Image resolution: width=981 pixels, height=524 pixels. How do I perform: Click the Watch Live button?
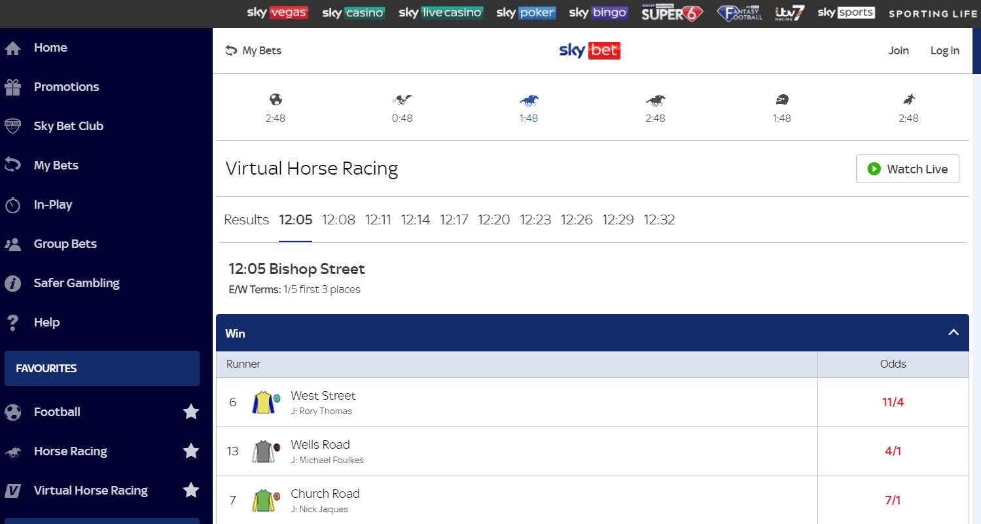coord(907,169)
